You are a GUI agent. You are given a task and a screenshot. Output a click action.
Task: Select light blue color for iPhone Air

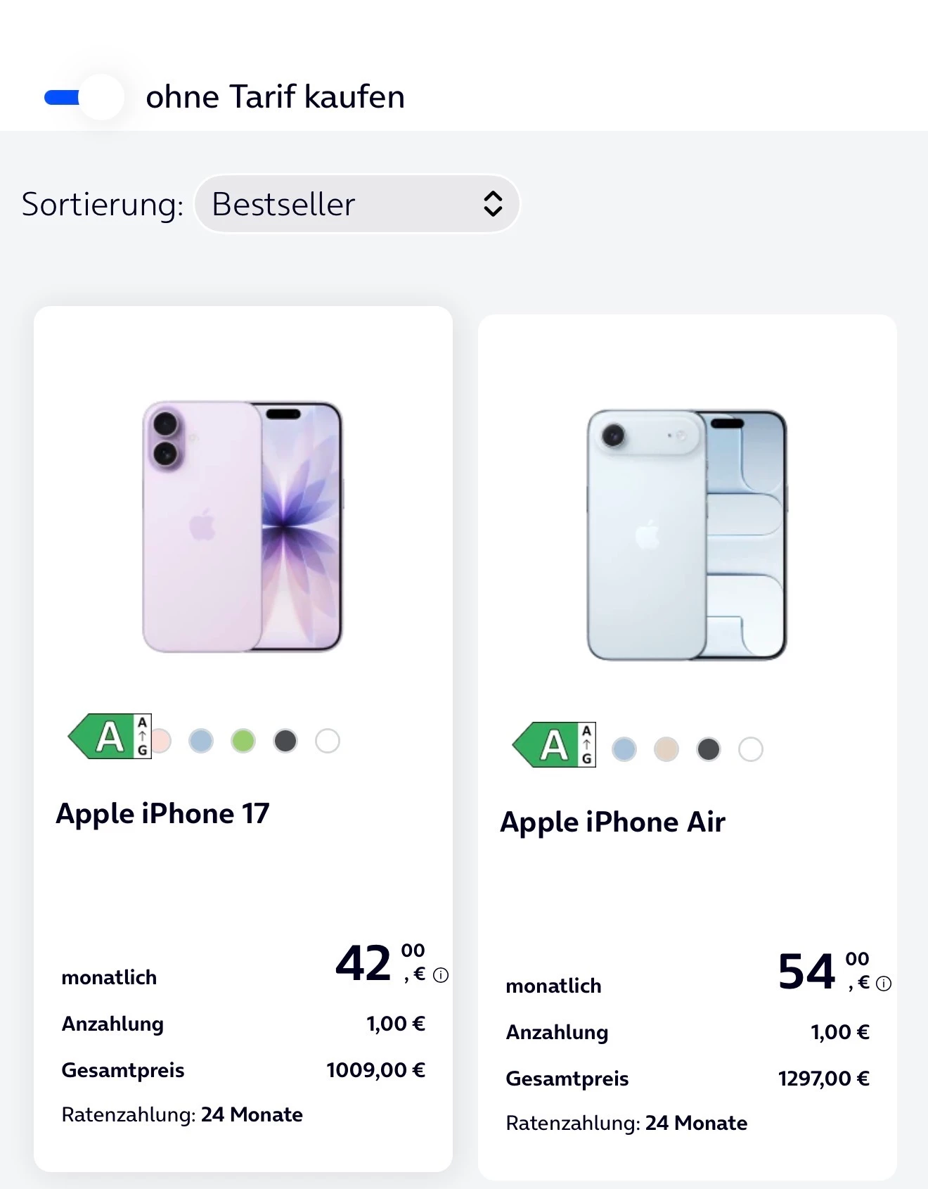pos(624,749)
